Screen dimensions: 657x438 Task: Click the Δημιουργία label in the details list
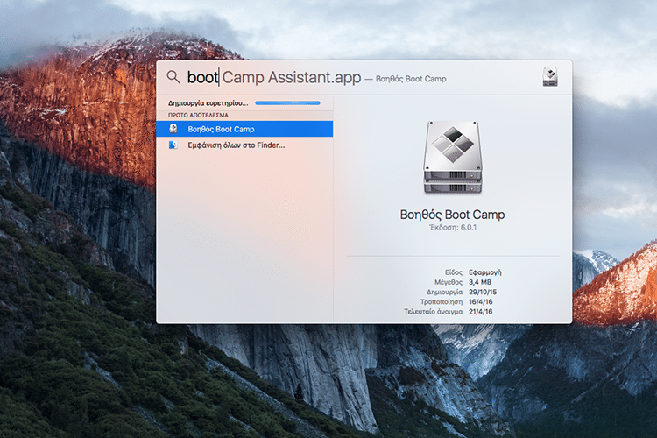444,292
